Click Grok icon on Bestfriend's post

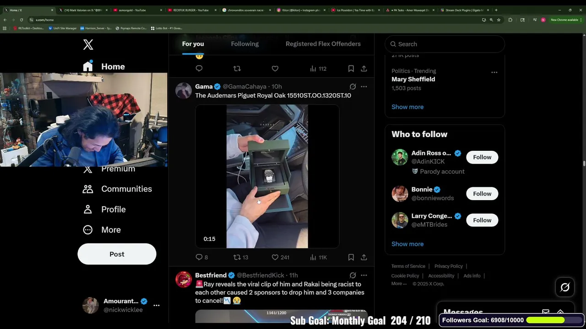(x=353, y=276)
